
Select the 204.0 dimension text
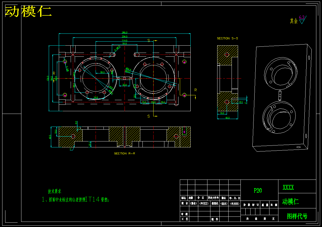pyautogui.click(x=125, y=36)
